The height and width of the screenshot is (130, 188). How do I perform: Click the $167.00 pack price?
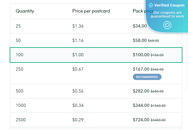(x=141, y=69)
